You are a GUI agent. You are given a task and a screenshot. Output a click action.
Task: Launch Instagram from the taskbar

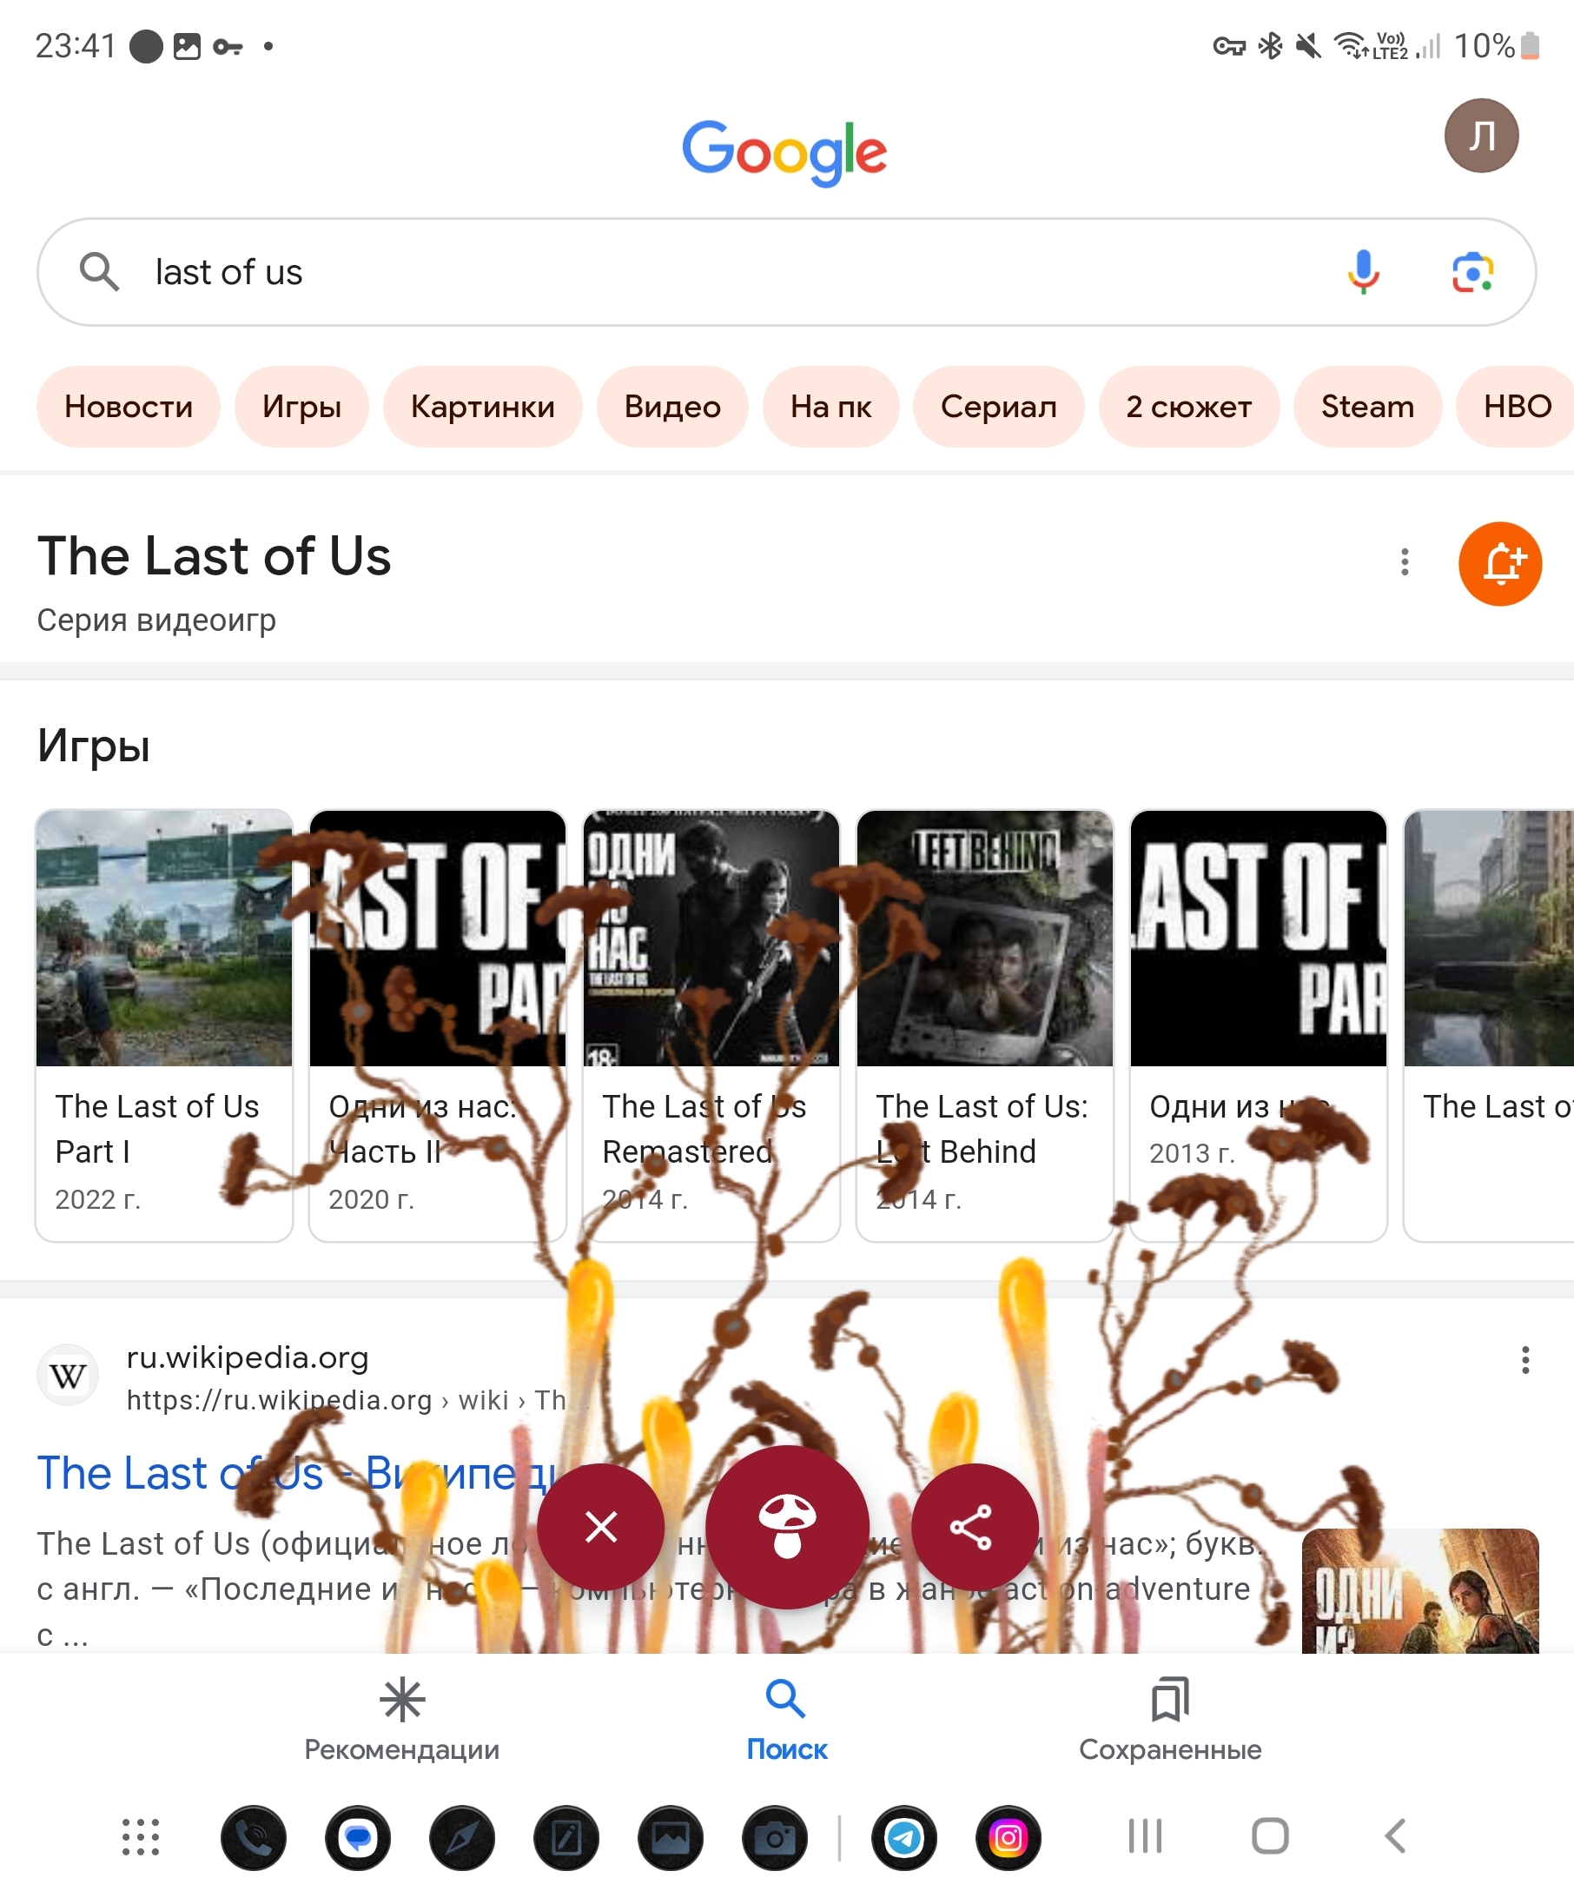(1008, 1837)
